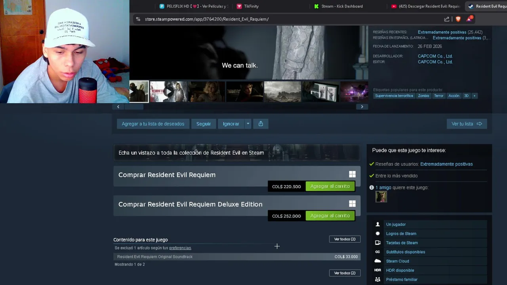Click the Supervivencia terrorífica tag
507x285 pixels.
coord(394,96)
